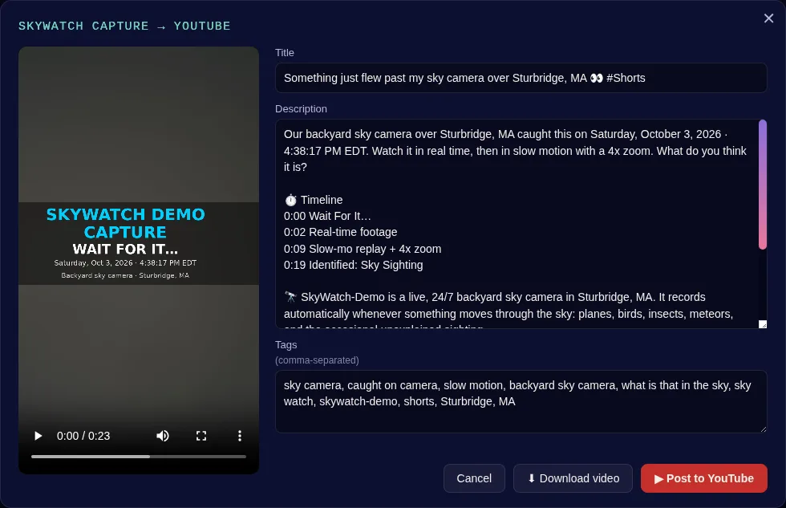The image size is (786, 508).
Task: Click the '0:00 / 0:23' video time display
Action: 83,436
